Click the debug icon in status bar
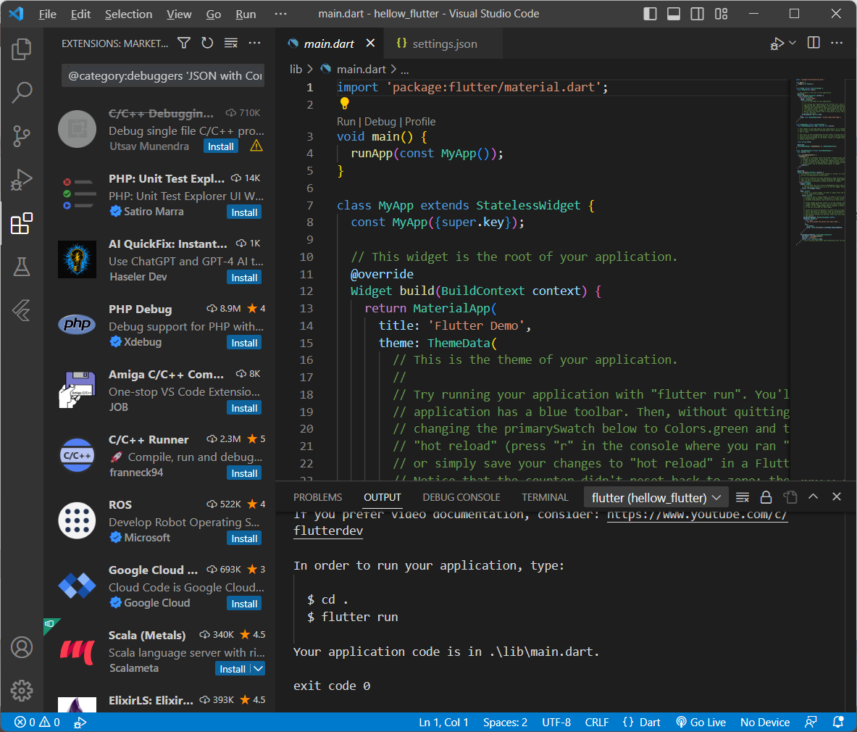Screen dimensions: 857x732 point(80,723)
